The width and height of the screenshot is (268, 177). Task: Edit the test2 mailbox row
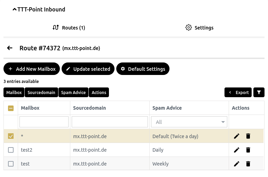tap(237, 150)
